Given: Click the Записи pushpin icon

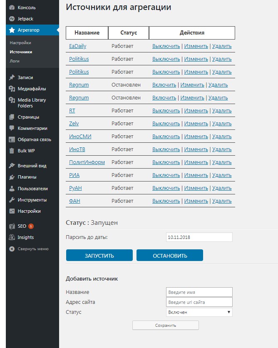Looking at the screenshot, I should point(12,77).
